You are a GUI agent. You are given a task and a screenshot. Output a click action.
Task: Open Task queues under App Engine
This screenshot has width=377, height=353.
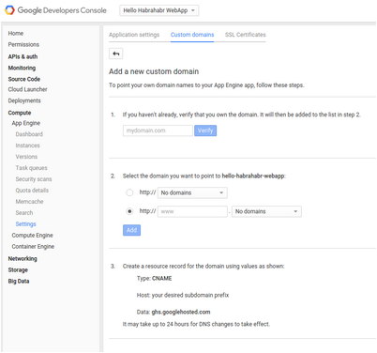[x=31, y=168]
